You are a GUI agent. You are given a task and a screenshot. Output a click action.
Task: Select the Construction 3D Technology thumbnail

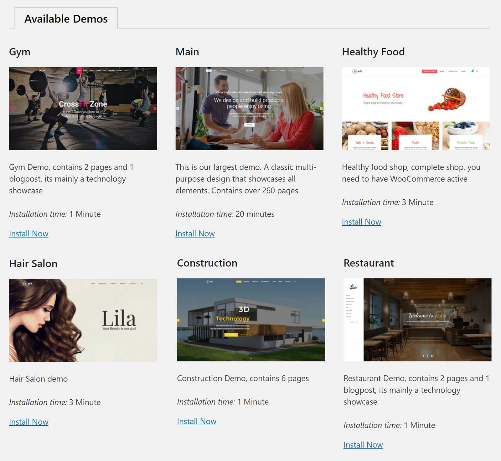pyautogui.click(x=251, y=320)
